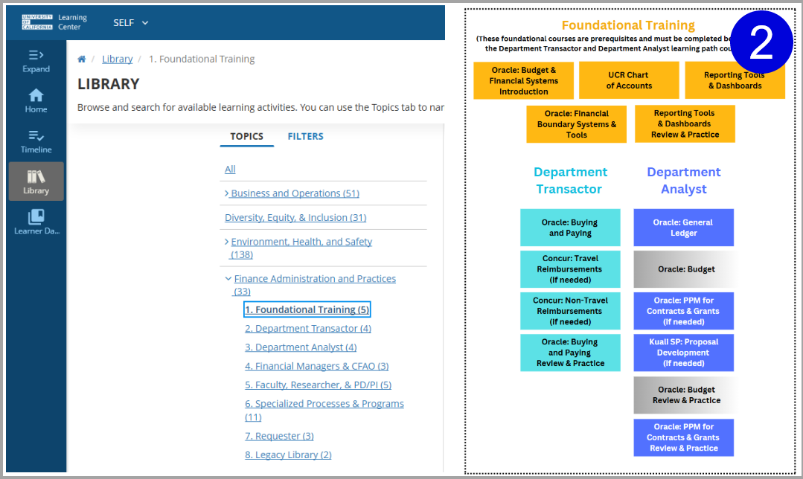Select 3. Department Analyst (4)

tap(301, 347)
